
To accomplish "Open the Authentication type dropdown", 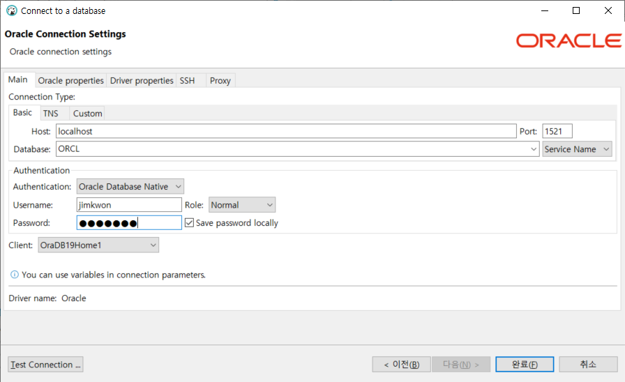I will 130,186.
